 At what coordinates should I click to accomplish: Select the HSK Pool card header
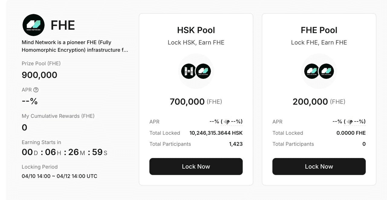pyautogui.click(x=196, y=30)
